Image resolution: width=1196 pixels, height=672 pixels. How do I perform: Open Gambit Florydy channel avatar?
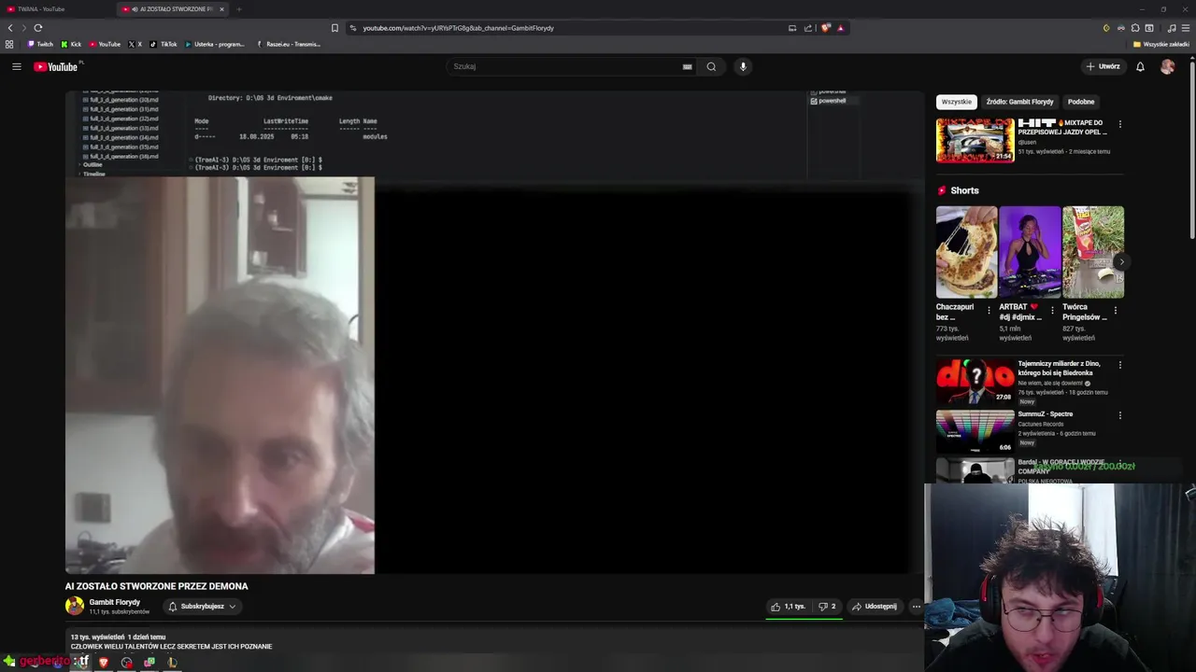pyautogui.click(x=75, y=607)
